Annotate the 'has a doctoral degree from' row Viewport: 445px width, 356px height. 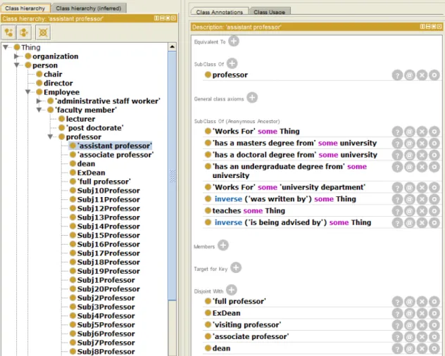point(410,155)
